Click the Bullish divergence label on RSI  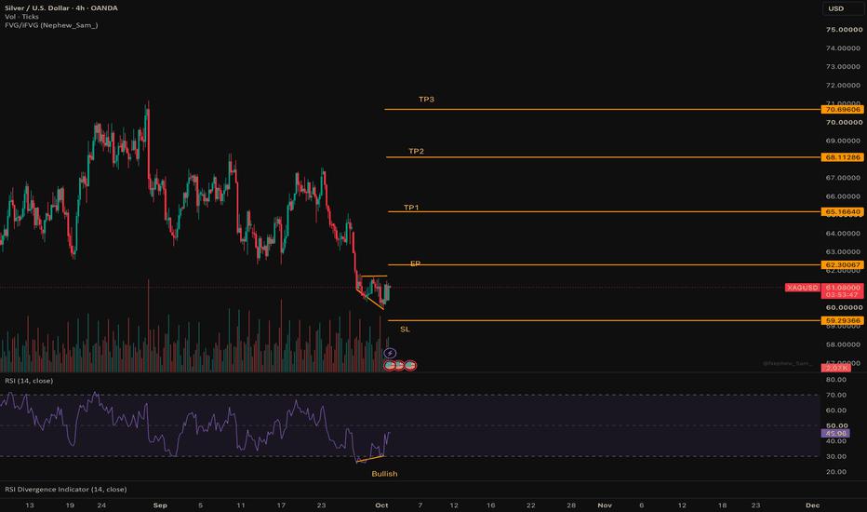point(384,474)
